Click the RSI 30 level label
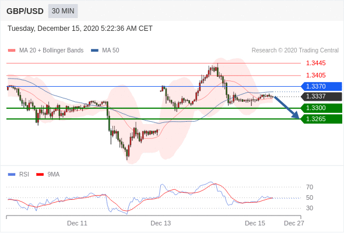This screenshot has height=233, width=344. 310,208
